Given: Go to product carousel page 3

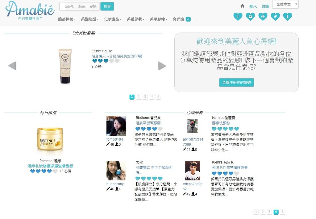Looking at the screenshot, I should 145,97.
